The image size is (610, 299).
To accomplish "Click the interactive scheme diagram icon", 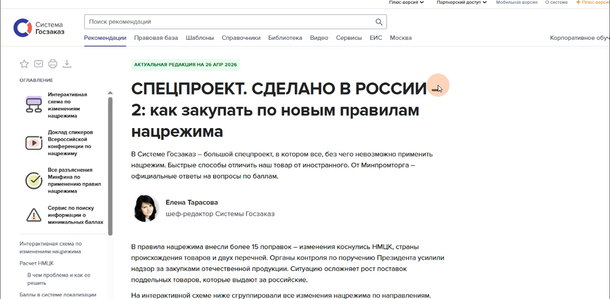I will pyautogui.click(x=34, y=105).
